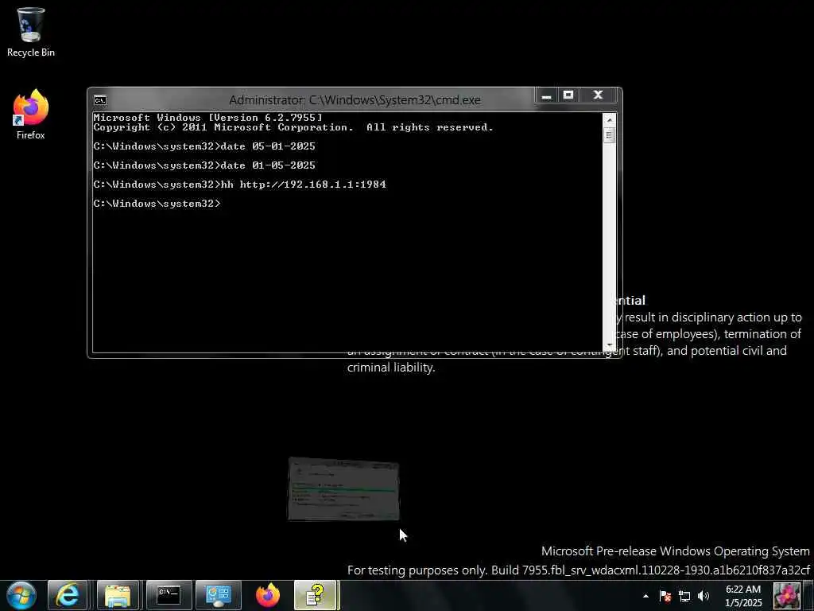Switch to HTML Help taskbar button
Viewport: 814px width, 611px height.
click(316, 595)
